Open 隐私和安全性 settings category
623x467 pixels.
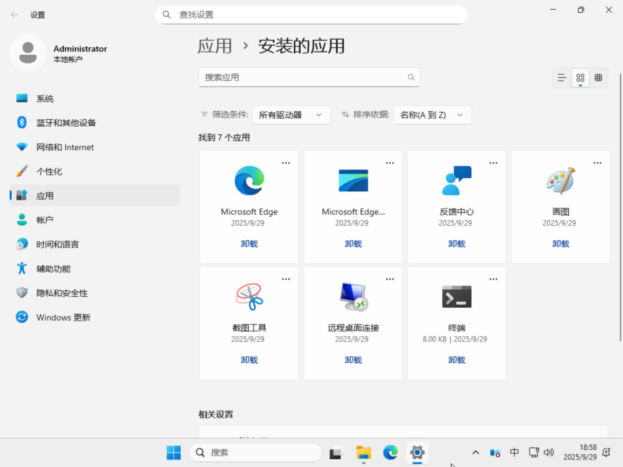pos(95,293)
